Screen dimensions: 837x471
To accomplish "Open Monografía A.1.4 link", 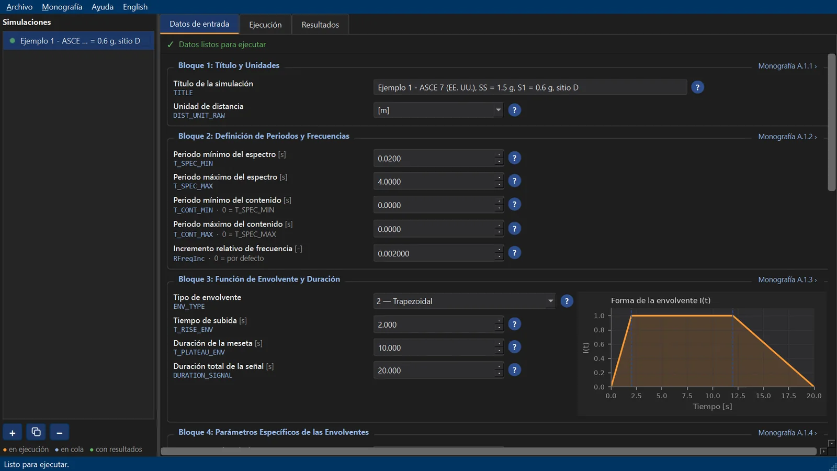I will tap(787, 433).
